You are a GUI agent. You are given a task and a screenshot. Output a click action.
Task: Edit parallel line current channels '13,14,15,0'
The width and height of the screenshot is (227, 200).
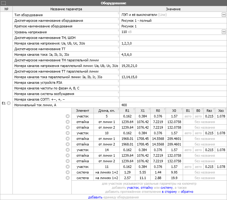pyautogui.click(x=173, y=77)
